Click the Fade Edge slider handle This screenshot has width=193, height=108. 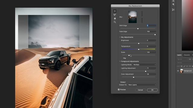tap(155, 34)
